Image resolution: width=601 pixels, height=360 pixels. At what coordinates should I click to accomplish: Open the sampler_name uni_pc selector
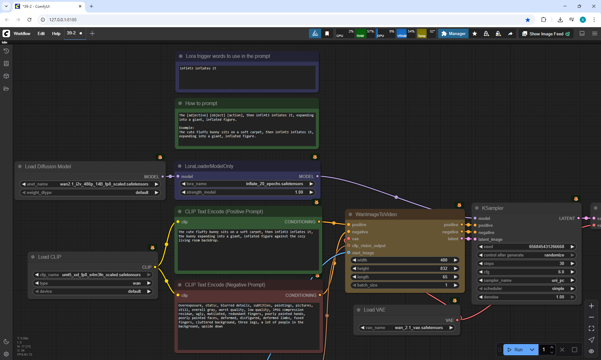point(527,280)
